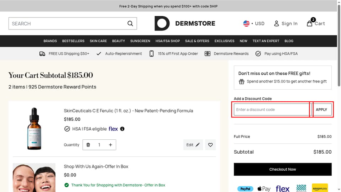Open the BLOG menu item
The image size is (341, 192).
click(289, 41)
